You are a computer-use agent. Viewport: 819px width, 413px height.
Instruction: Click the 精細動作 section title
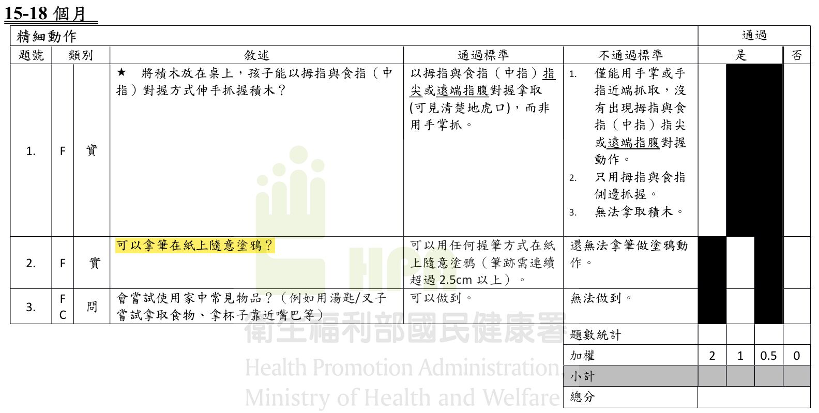[x=47, y=36]
